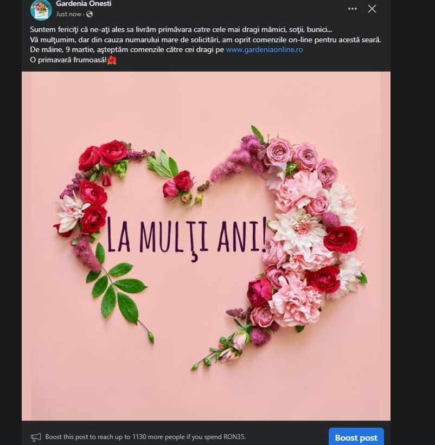Screen dimensions: 435x445
Task: Open the three-dot post options menu
Action: pos(353,9)
